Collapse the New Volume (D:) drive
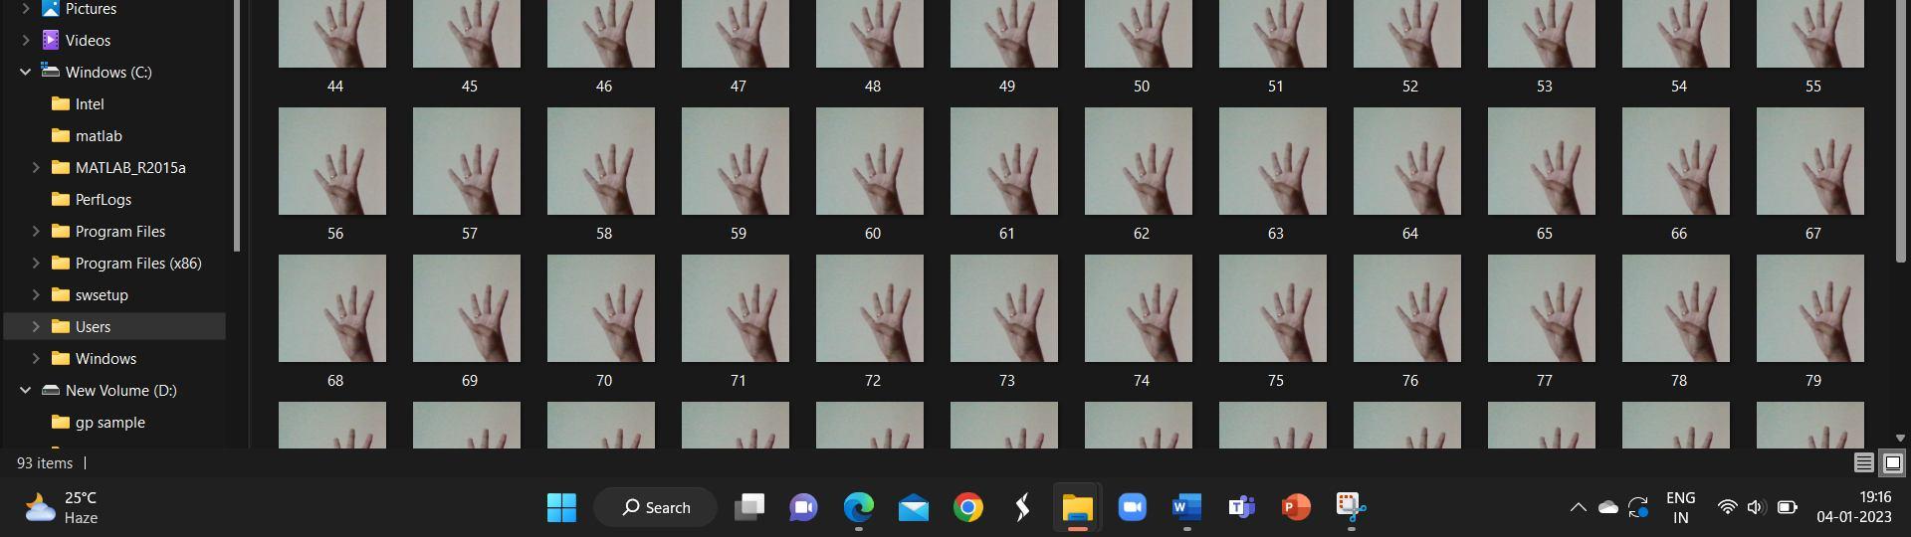The height and width of the screenshot is (537, 1911). click(25, 391)
